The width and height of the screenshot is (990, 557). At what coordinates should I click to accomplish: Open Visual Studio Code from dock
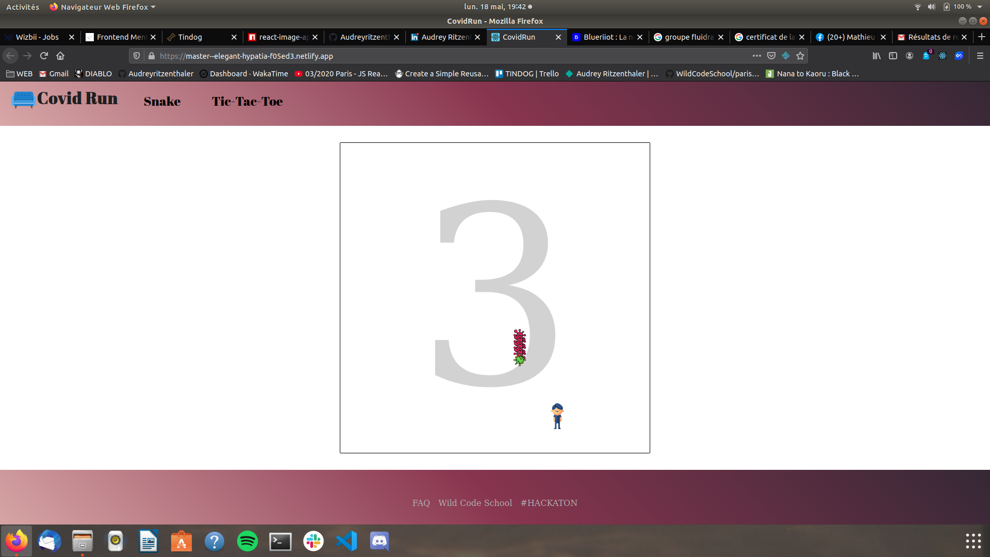pos(346,541)
